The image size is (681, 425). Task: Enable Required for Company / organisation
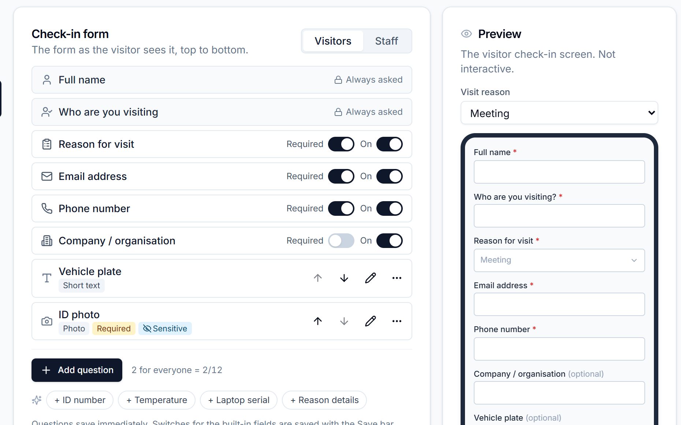point(341,241)
